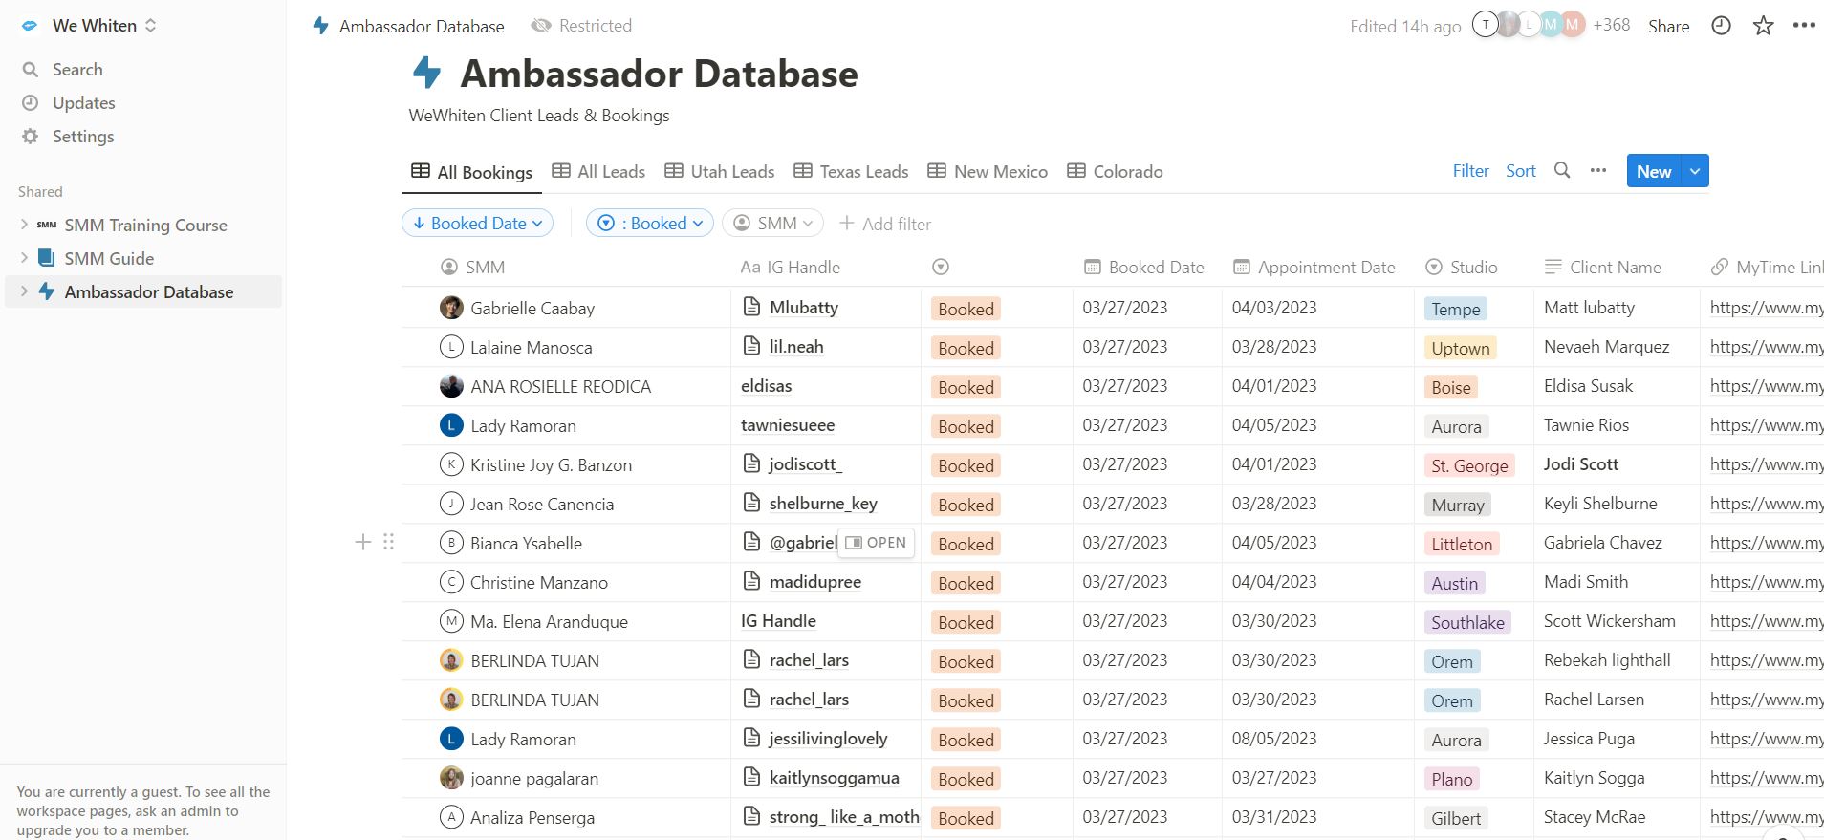The height and width of the screenshot is (840, 1824).
Task: Click the Appointment Date column header
Action: 1314,268
